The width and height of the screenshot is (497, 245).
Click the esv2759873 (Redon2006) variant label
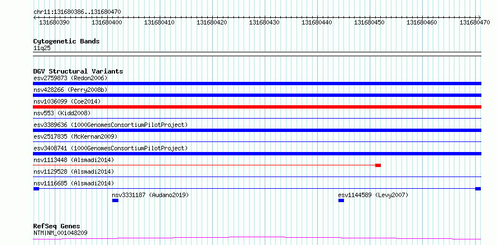point(70,78)
